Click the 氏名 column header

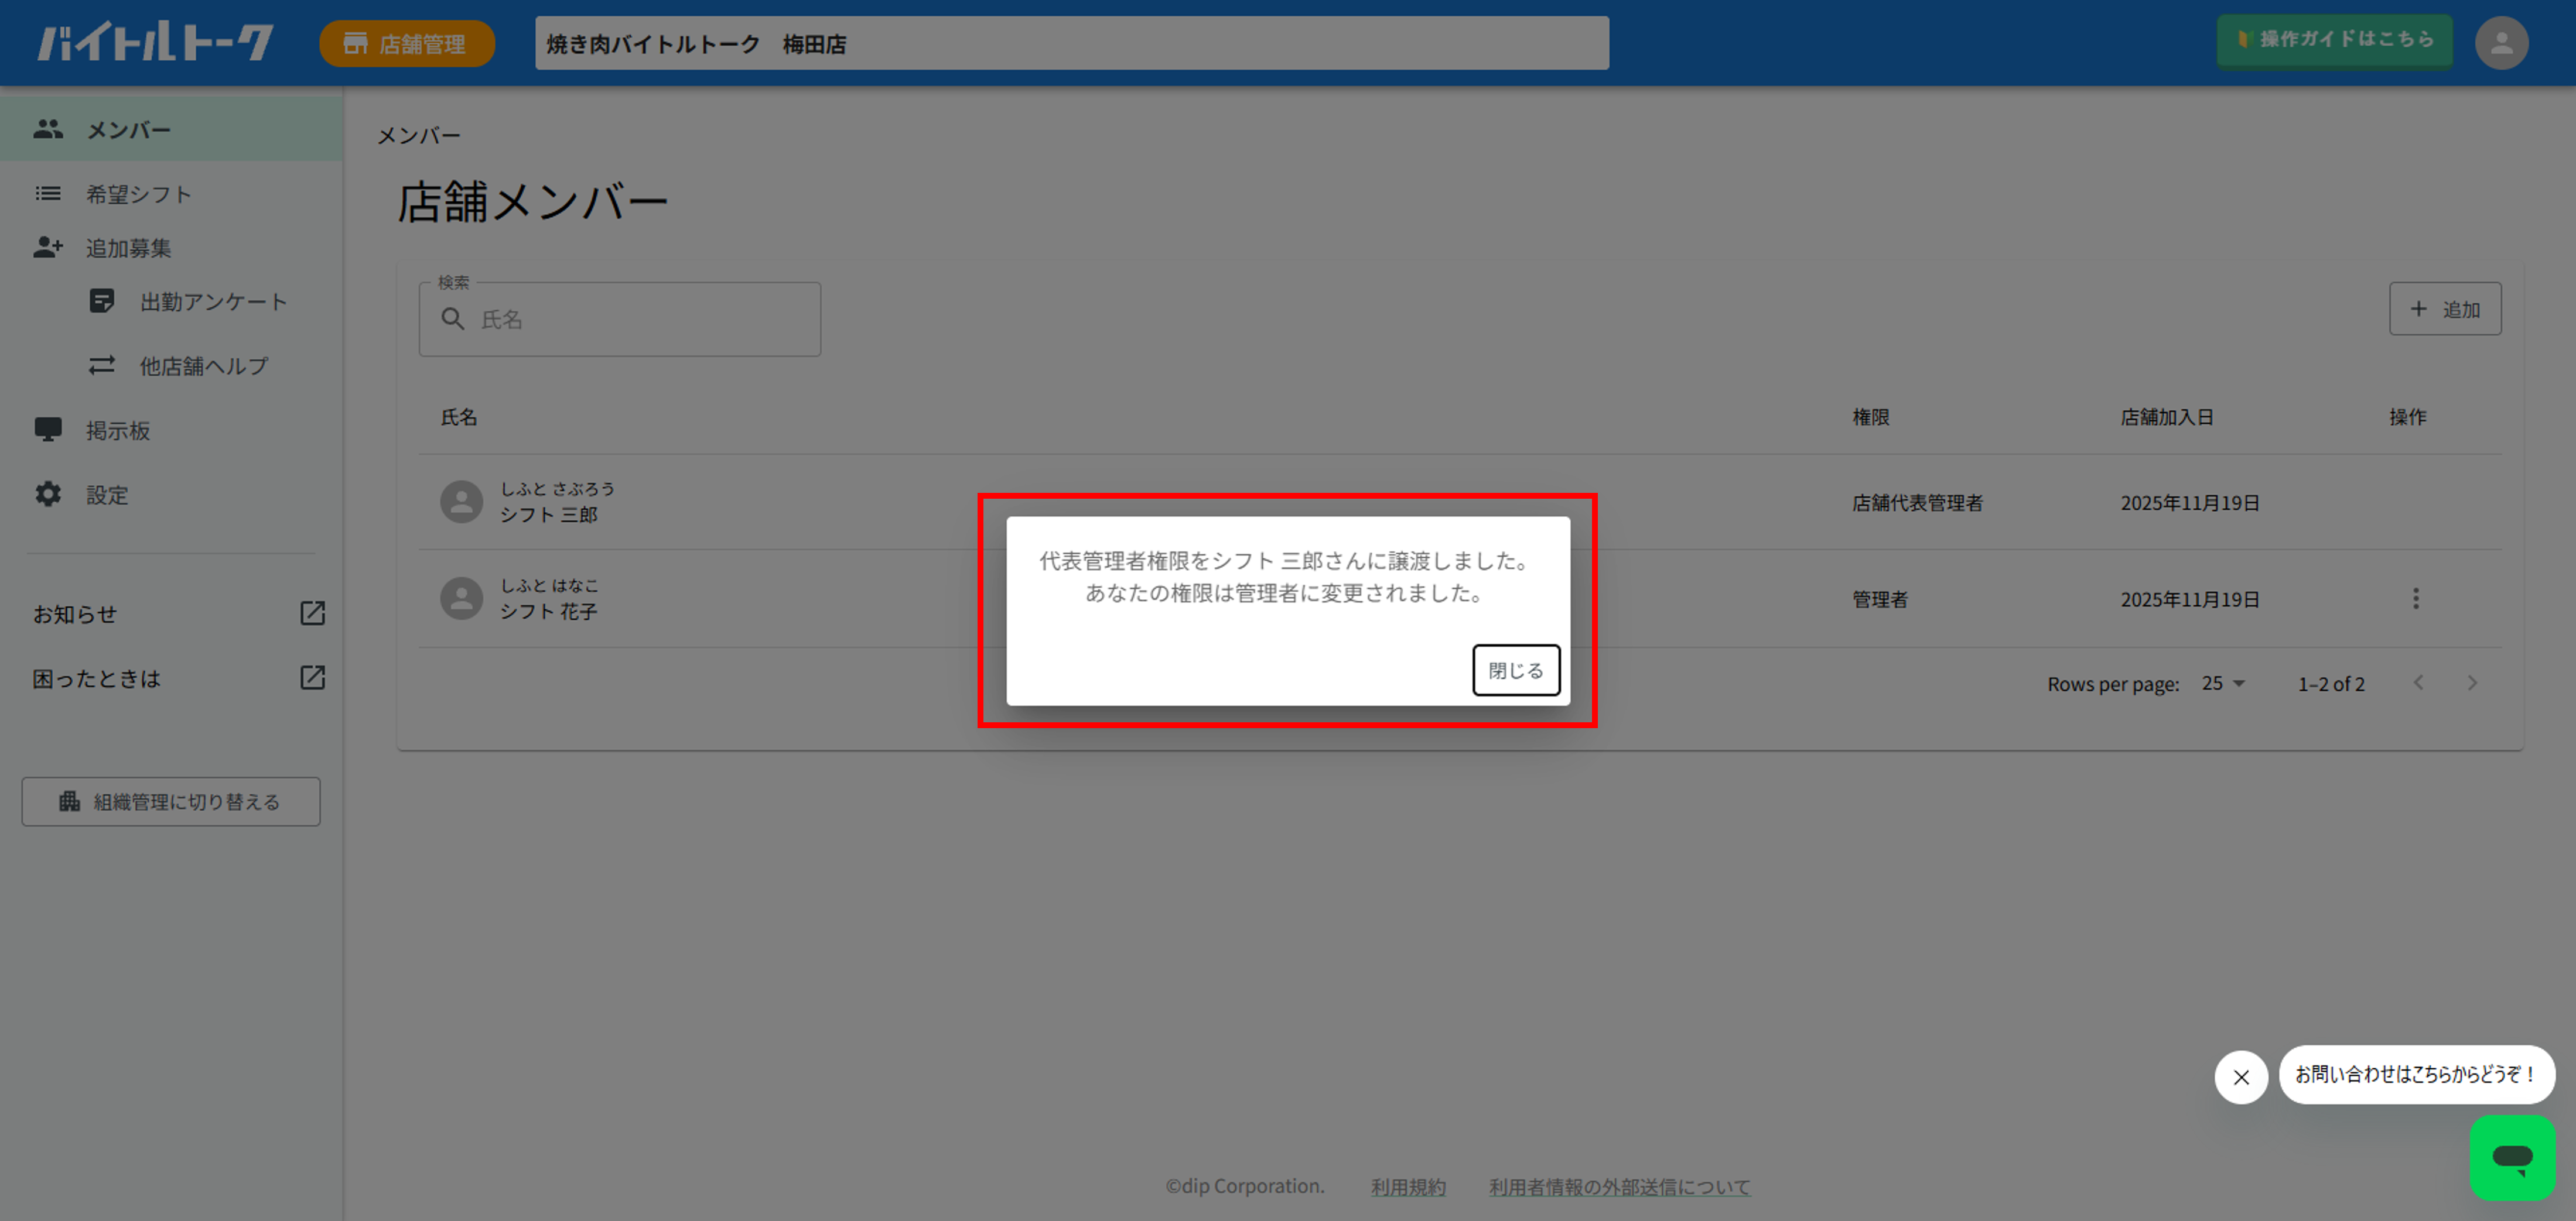click(x=459, y=417)
